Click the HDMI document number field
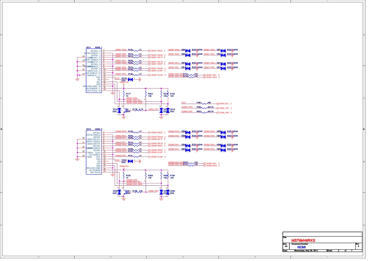 [x=302, y=247]
